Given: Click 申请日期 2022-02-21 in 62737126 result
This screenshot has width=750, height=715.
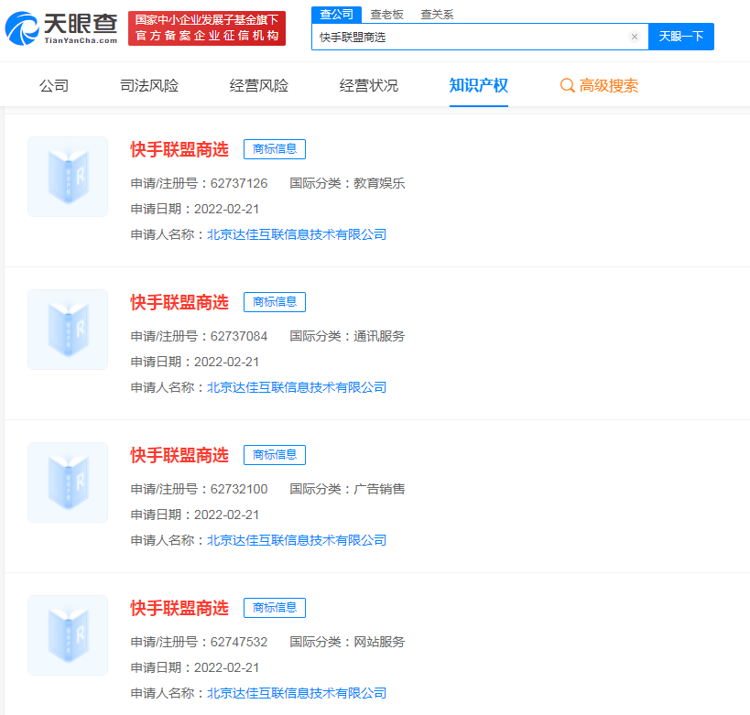Looking at the screenshot, I should 195,209.
